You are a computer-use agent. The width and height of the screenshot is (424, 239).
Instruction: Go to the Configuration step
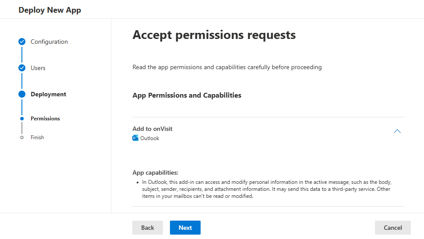49,42
